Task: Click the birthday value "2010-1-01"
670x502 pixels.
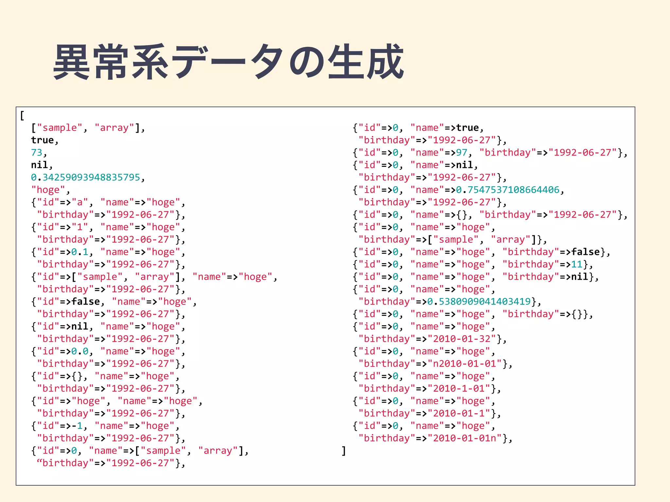Action: coord(459,389)
